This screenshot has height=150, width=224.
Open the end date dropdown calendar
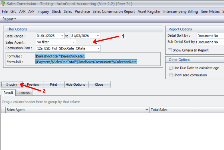[98, 36]
